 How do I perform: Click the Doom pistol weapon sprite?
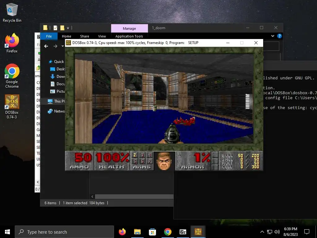pos(172,134)
